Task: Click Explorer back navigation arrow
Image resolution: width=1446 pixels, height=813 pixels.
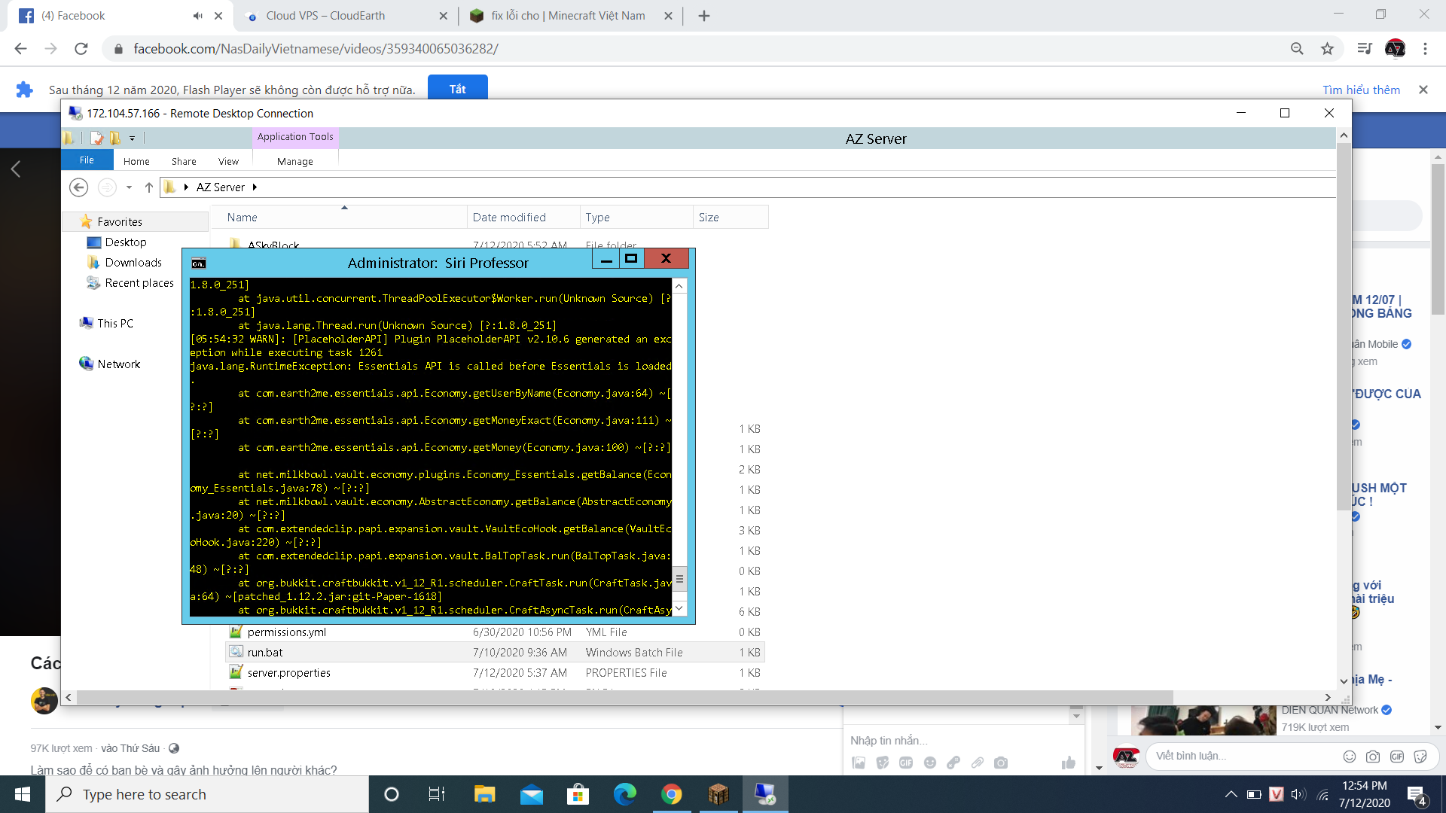Action: coord(78,187)
